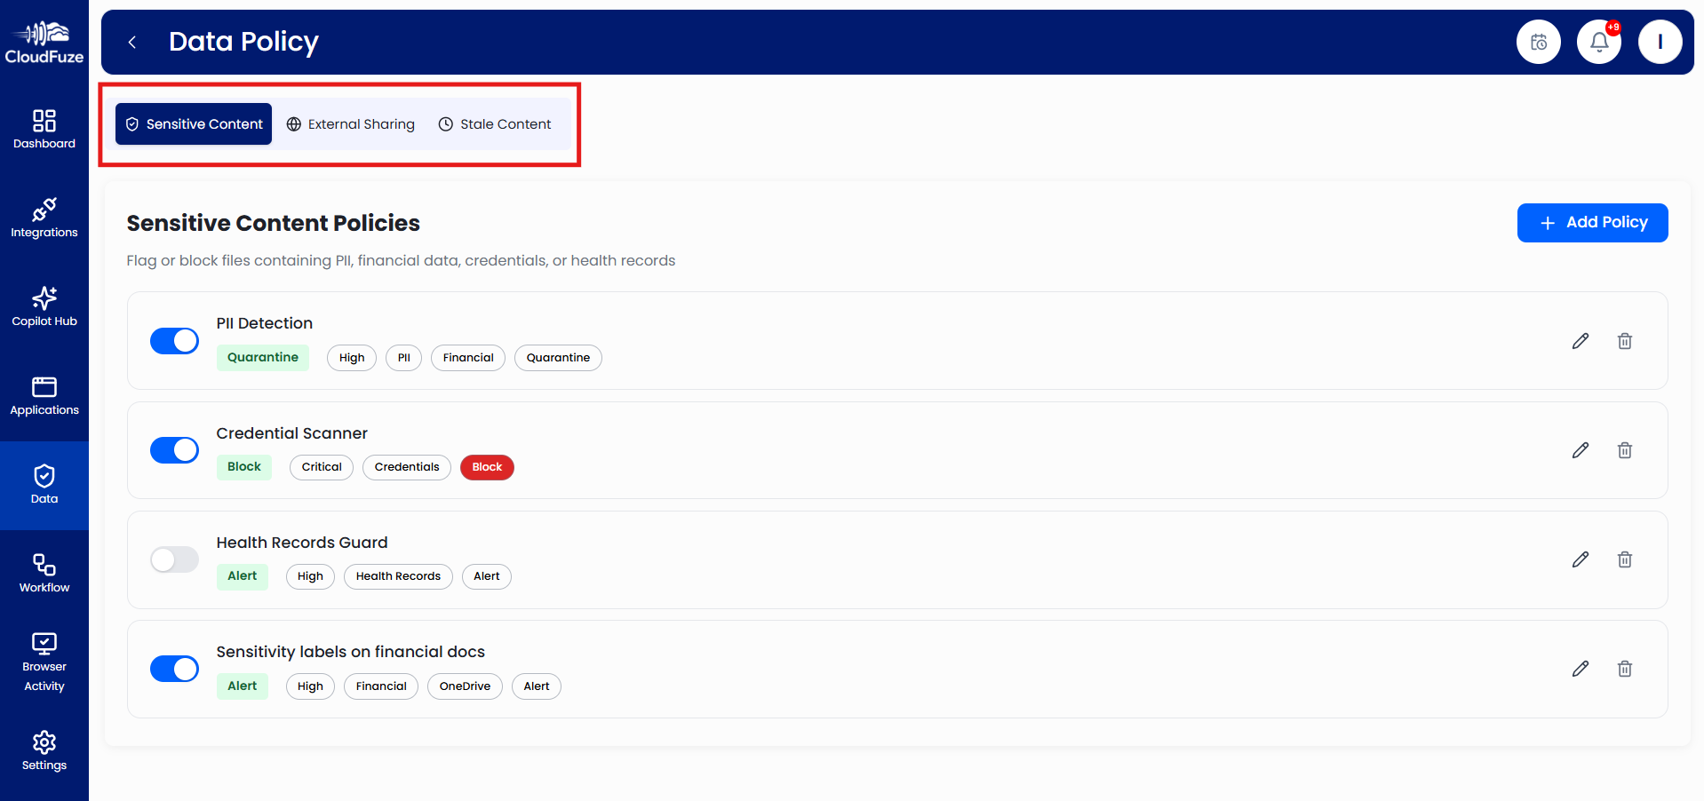Edit the PII Detection policy
Image resolution: width=1704 pixels, height=801 pixels.
pyautogui.click(x=1580, y=340)
